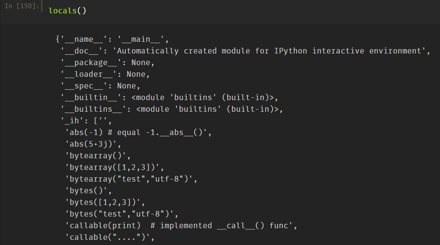Click the 'callable(print)' history entry

180,226
